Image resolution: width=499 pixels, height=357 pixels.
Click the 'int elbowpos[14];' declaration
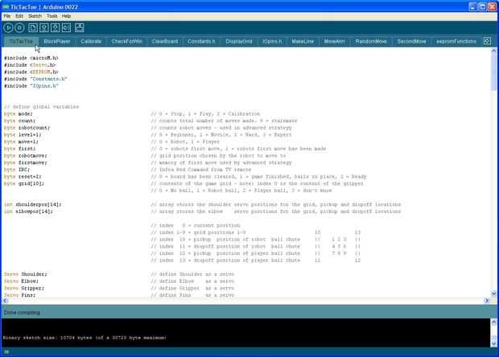pyautogui.click(x=29, y=211)
